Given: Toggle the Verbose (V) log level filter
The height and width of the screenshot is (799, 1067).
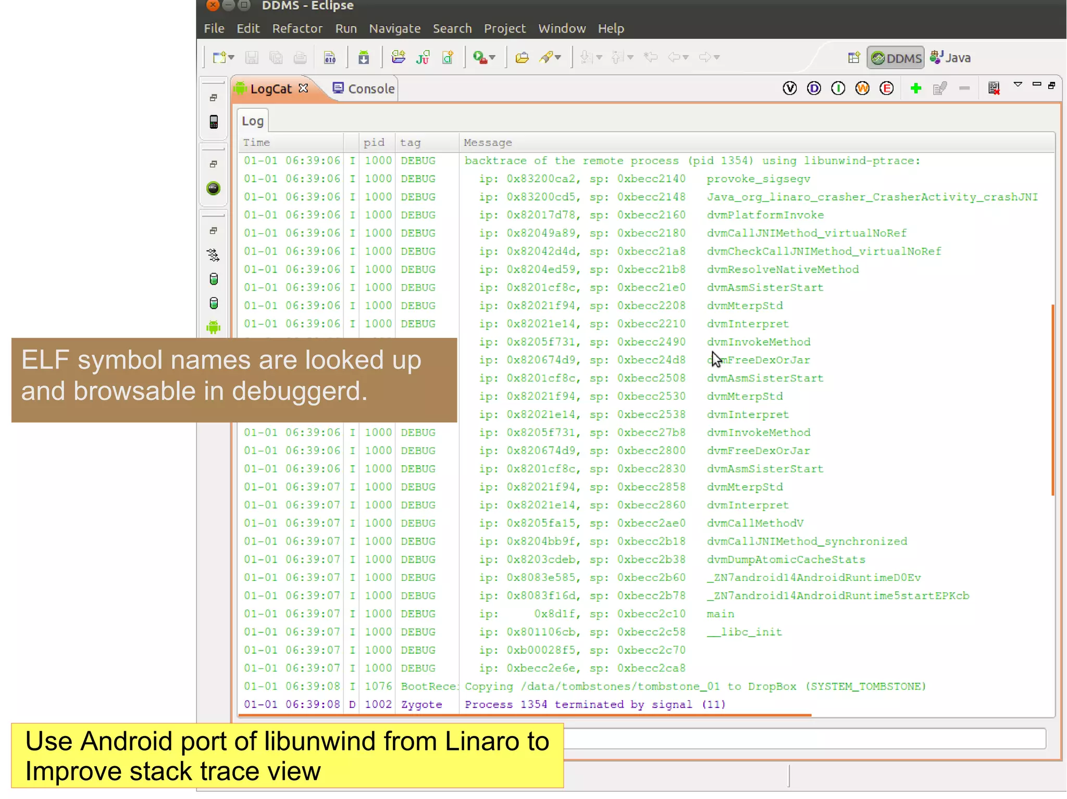Looking at the screenshot, I should tap(790, 88).
